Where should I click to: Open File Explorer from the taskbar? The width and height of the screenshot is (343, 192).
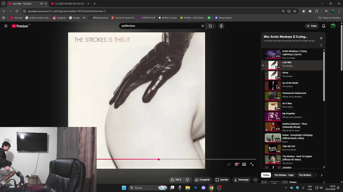[188, 188]
